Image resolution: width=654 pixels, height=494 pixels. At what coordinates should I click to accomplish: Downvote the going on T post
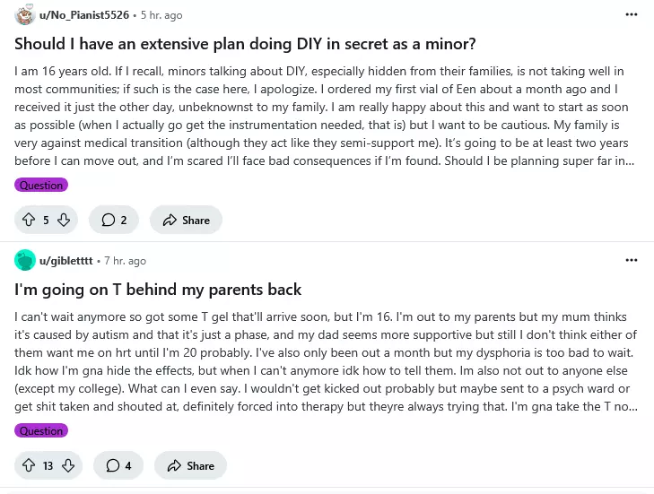68,465
